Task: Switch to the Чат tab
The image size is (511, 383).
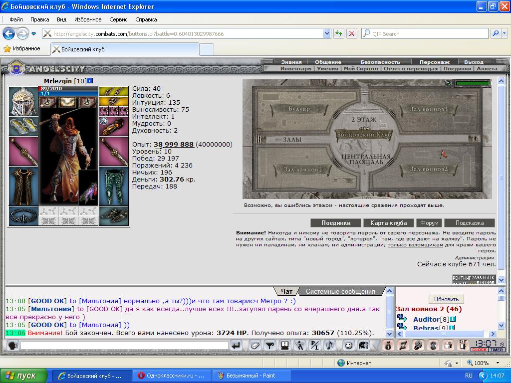Action: pyautogui.click(x=286, y=291)
